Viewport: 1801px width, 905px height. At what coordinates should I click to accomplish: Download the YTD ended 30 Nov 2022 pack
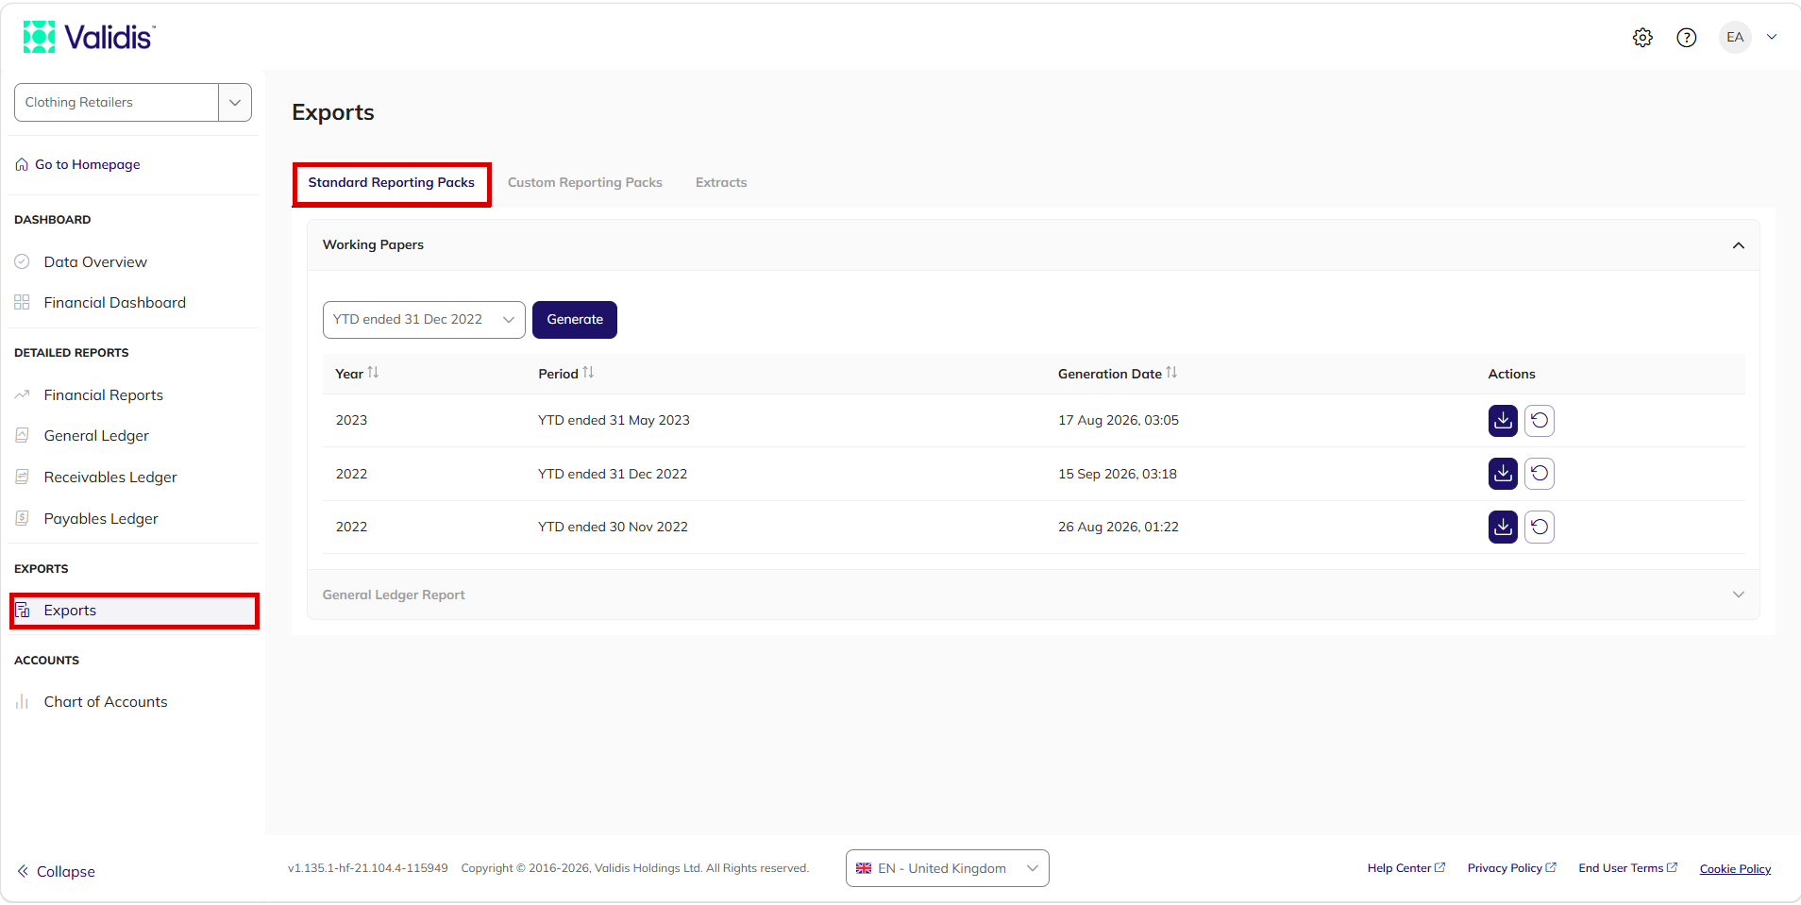(x=1503, y=528)
